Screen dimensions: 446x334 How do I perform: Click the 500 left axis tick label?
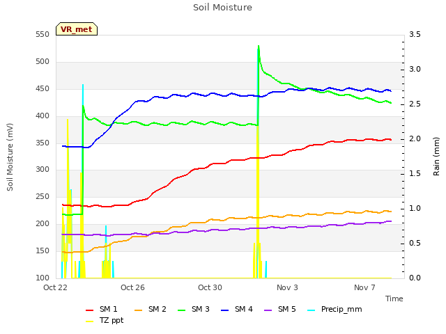43,62
